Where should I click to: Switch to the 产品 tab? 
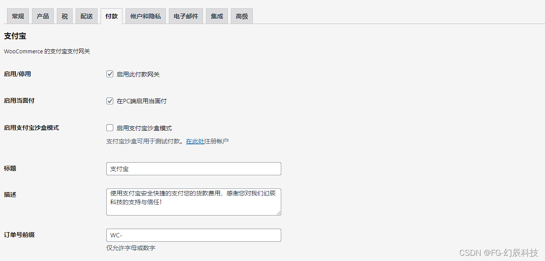tap(43, 16)
